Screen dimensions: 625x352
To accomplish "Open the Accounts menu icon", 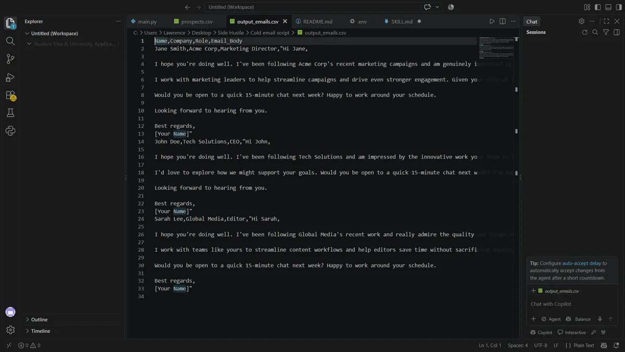I will point(10,312).
